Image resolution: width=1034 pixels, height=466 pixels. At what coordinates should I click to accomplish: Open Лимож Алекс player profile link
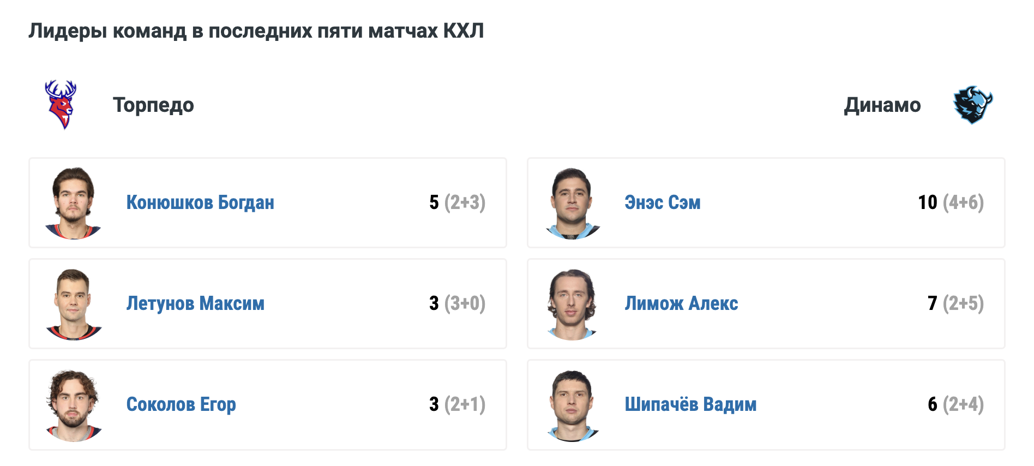coord(681,303)
